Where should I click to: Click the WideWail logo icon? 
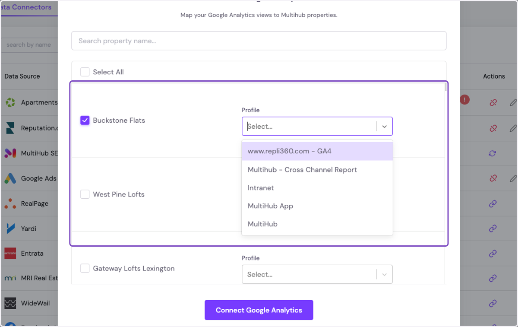(x=10, y=303)
